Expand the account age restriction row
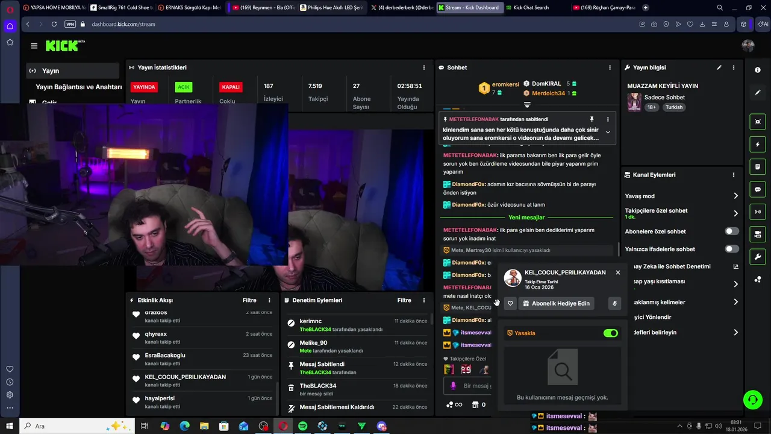The image size is (771, 434). 735,284
